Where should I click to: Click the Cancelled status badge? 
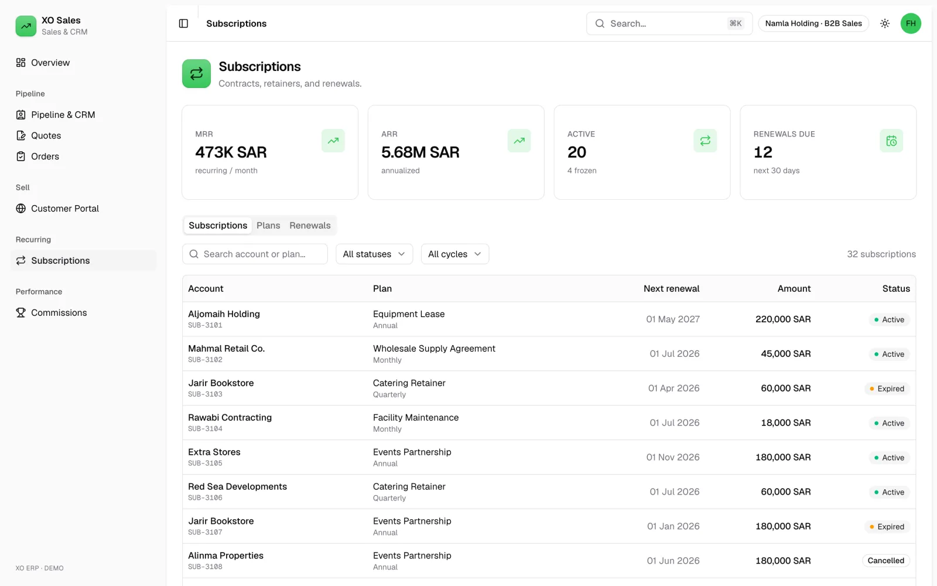click(x=885, y=561)
